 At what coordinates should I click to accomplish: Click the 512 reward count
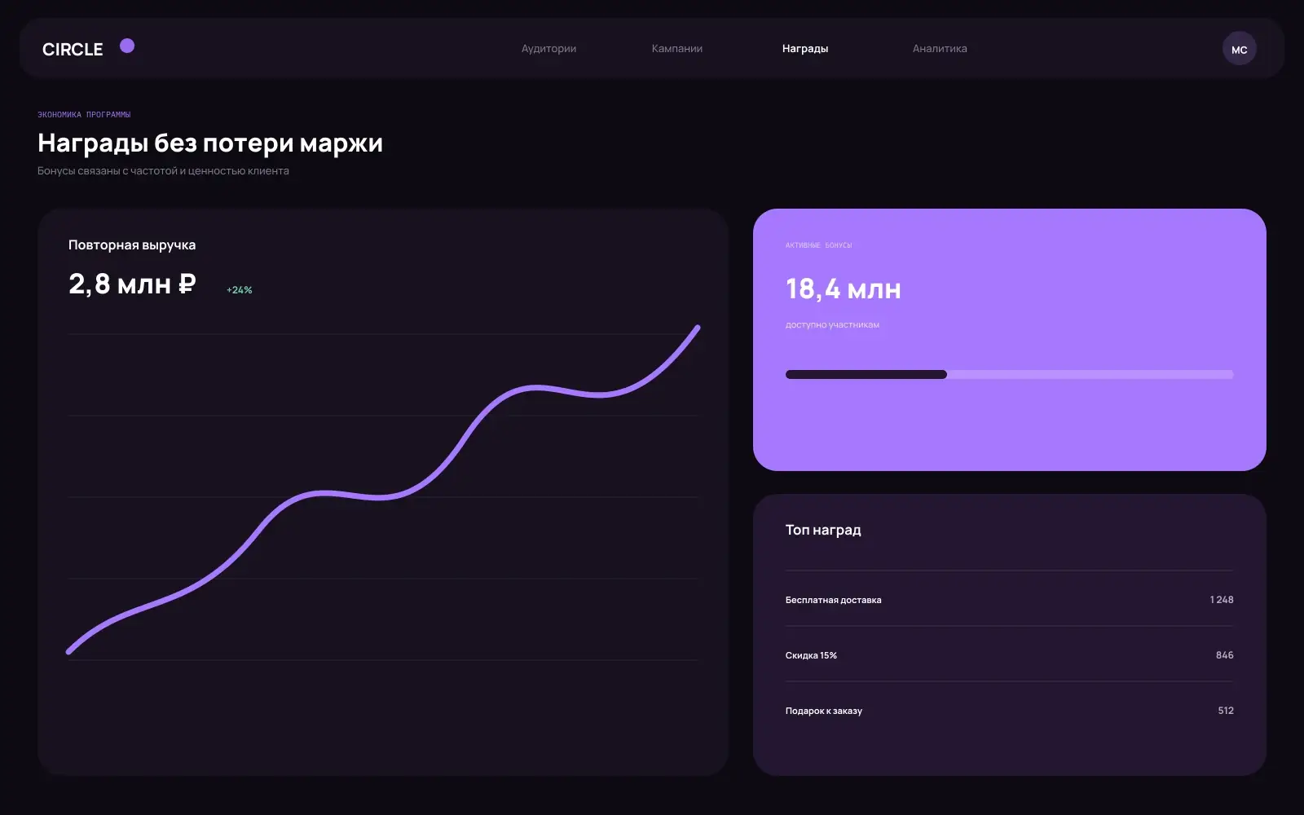1226,711
